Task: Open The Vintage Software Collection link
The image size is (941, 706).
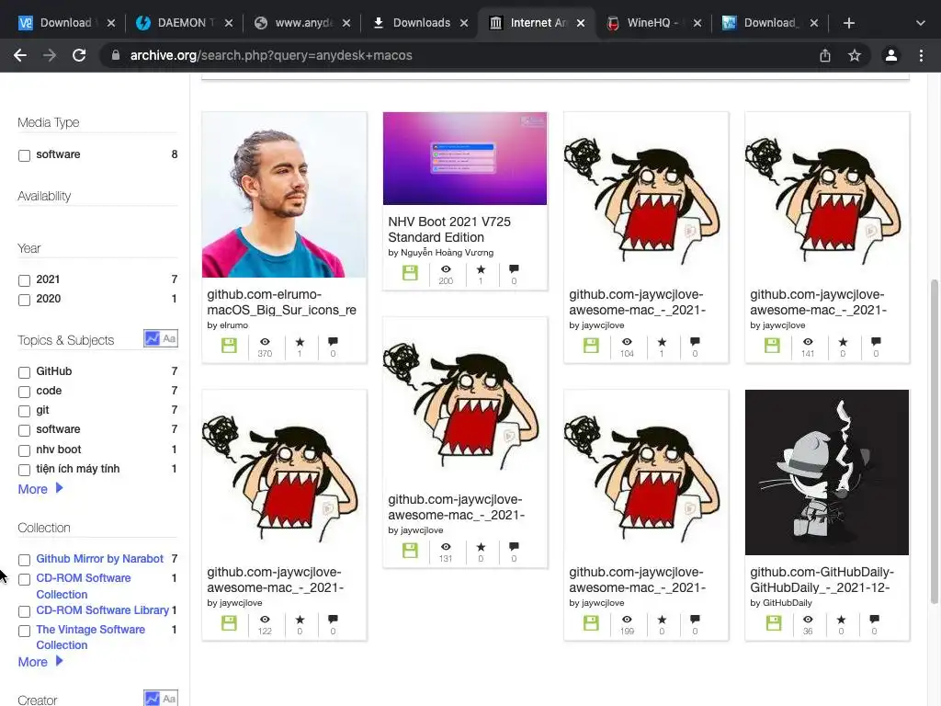Action: 91,637
